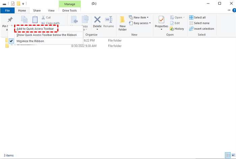The width and height of the screenshot is (236, 159).
Task: Click the Pin to Quick access icon
Action: (x=10, y=20)
